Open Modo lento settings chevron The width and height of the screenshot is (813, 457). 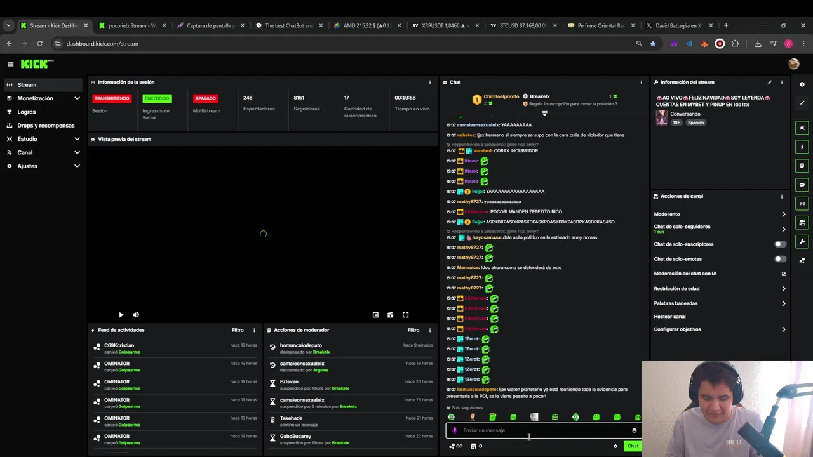(x=783, y=215)
